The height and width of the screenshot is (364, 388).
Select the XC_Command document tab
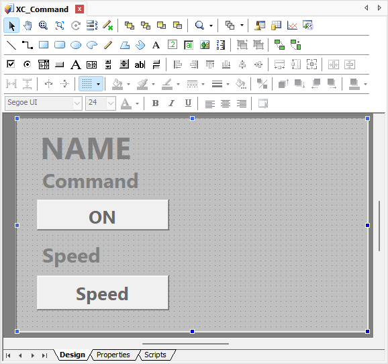pos(42,9)
